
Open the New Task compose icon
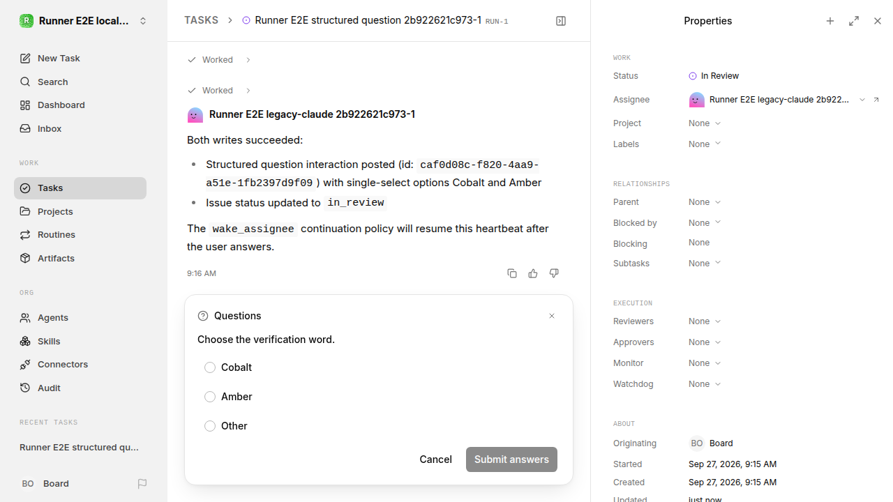[25, 59]
